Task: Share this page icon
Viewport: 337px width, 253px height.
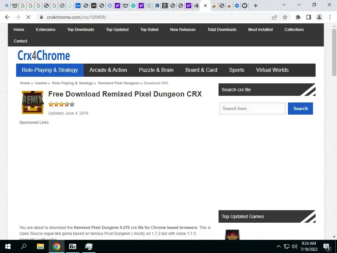Action: coord(274,17)
